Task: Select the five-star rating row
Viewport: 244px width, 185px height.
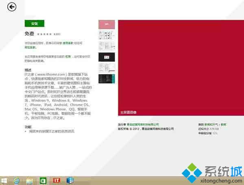Action: [44, 34]
